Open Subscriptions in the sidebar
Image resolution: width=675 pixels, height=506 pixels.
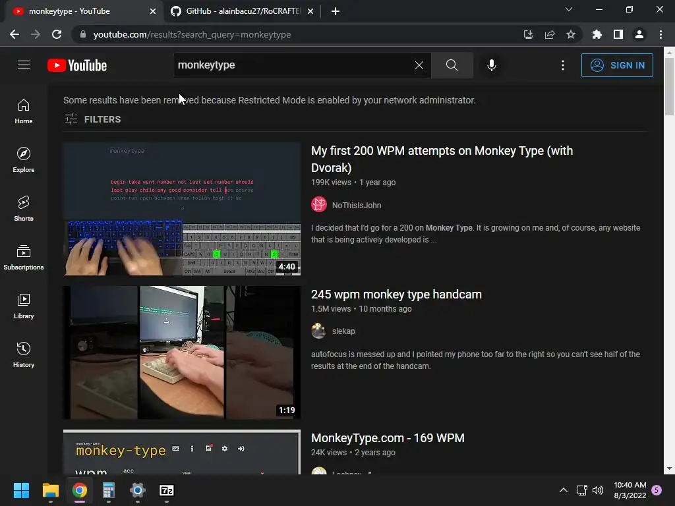(24, 258)
